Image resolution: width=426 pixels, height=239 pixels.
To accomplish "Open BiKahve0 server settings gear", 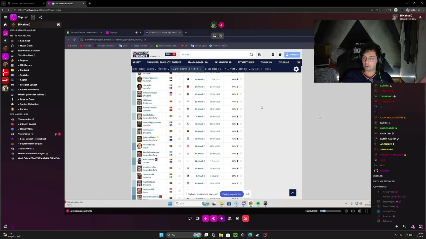I will tap(59, 25).
